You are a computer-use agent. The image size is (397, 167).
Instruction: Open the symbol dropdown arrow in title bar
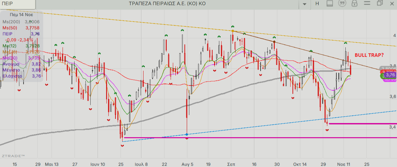point(304,4)
